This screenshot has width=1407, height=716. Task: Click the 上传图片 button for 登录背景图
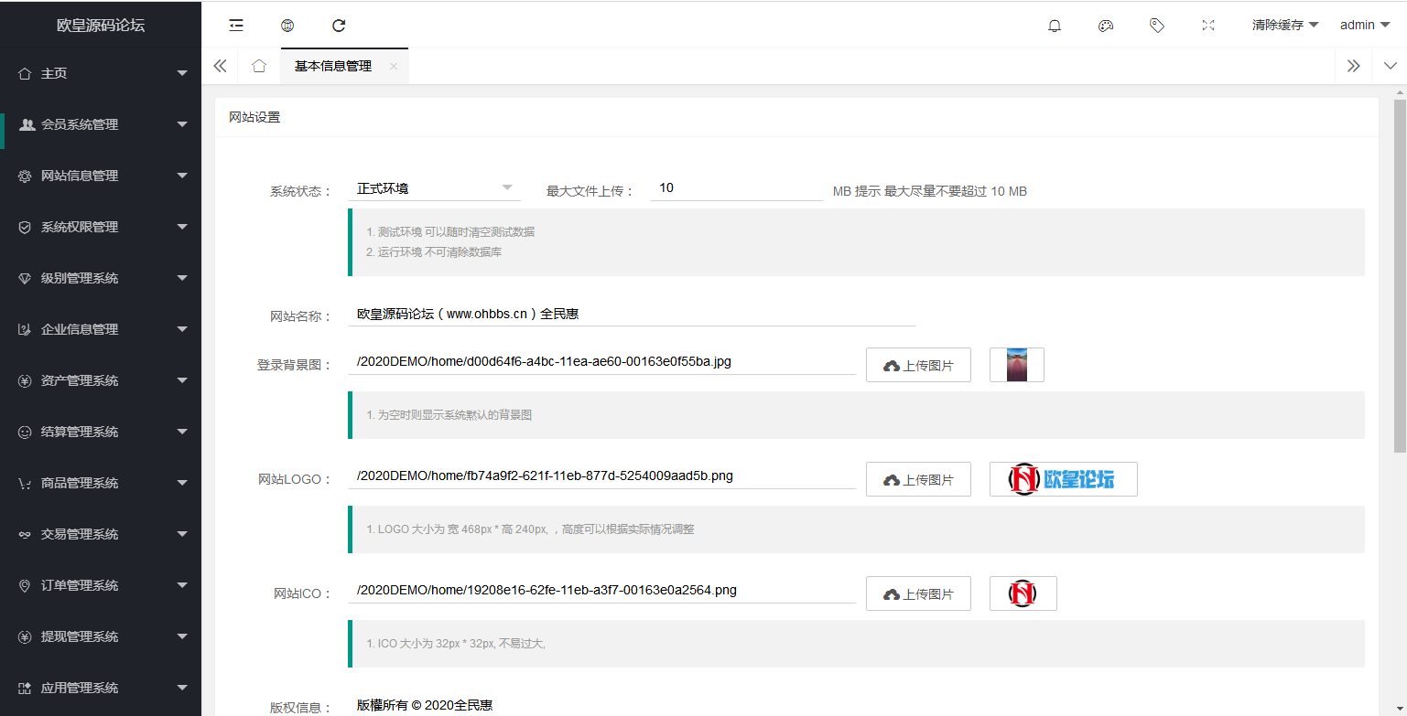coord(918,364)
